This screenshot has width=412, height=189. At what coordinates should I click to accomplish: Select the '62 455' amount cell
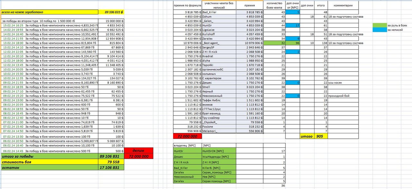pos(111,91)
